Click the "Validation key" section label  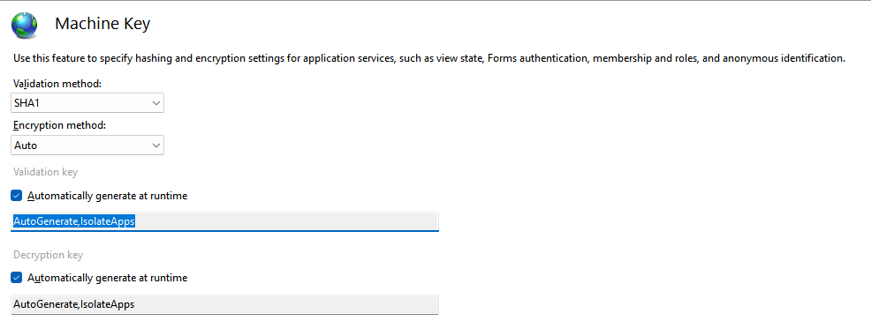pos(46,172)
